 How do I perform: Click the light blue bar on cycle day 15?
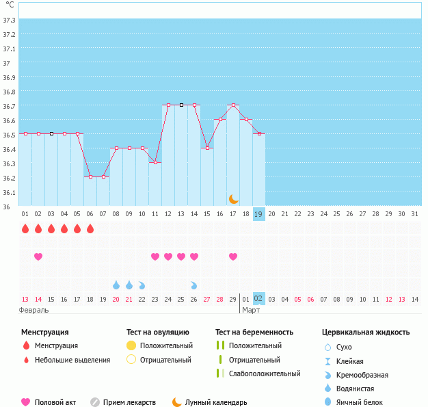pyautogui.click(x=207, y=178)
